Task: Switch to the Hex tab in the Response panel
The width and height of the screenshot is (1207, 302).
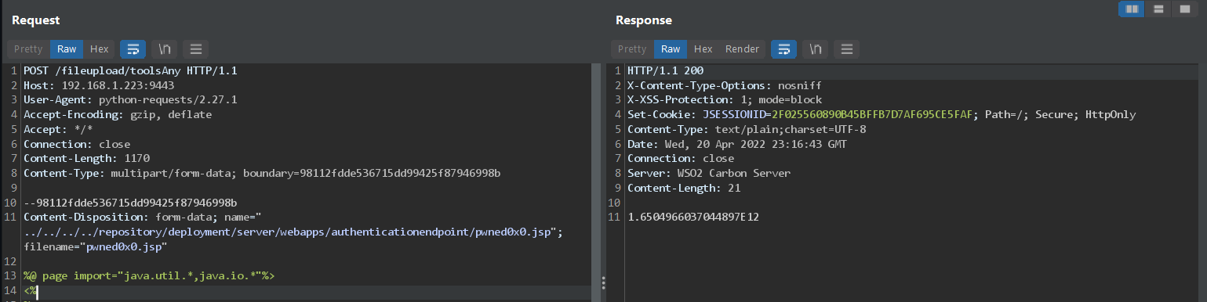Action: 703,49
